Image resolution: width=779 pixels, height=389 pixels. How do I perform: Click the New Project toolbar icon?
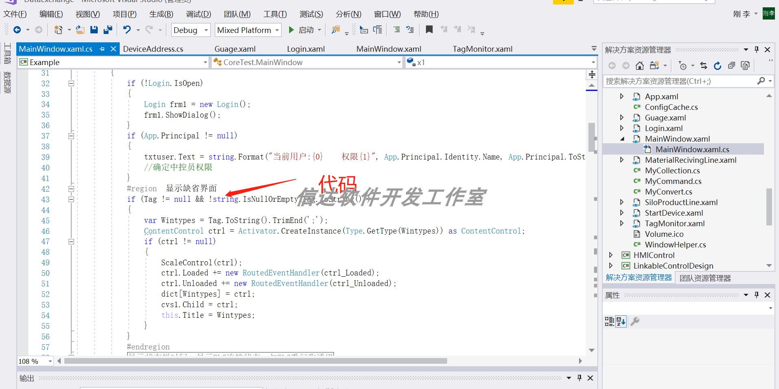pyautogui.click(x=58, y=30)
